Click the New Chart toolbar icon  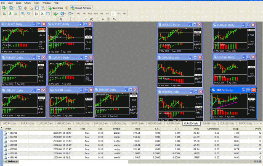[4, 8]
